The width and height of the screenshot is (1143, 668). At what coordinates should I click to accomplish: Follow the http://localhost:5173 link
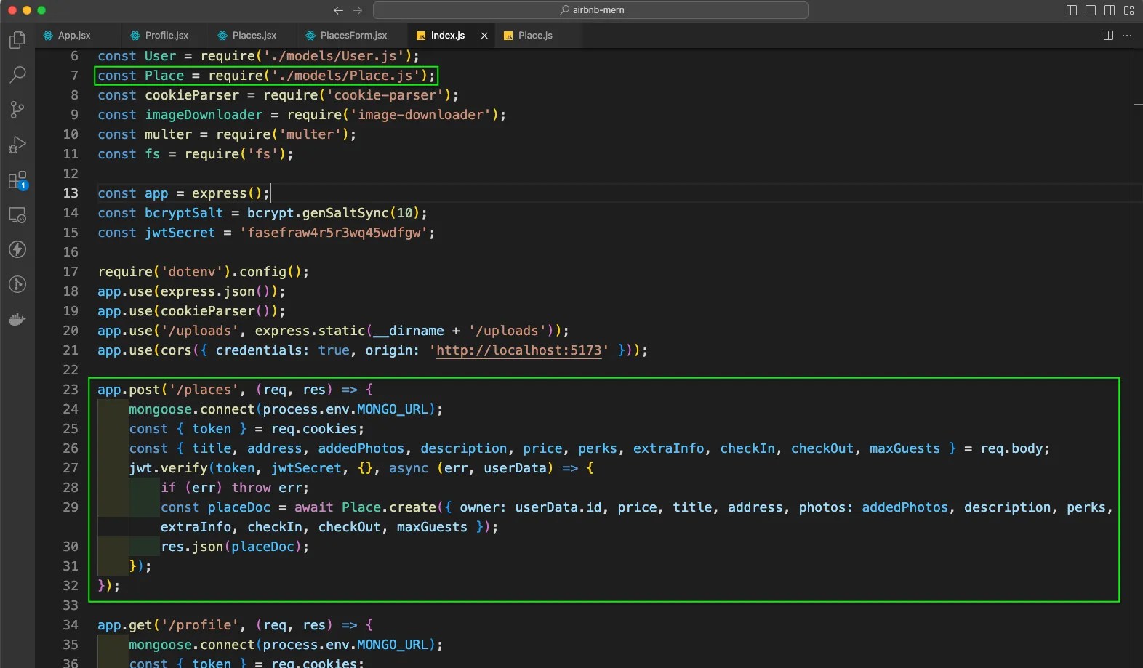519,350
